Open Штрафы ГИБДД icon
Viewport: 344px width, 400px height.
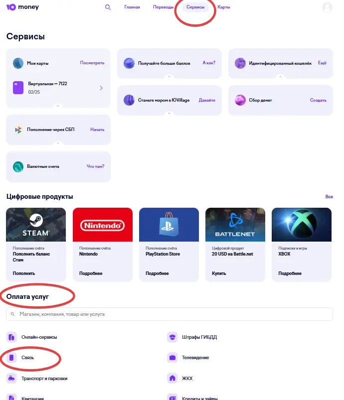(172, 337)
